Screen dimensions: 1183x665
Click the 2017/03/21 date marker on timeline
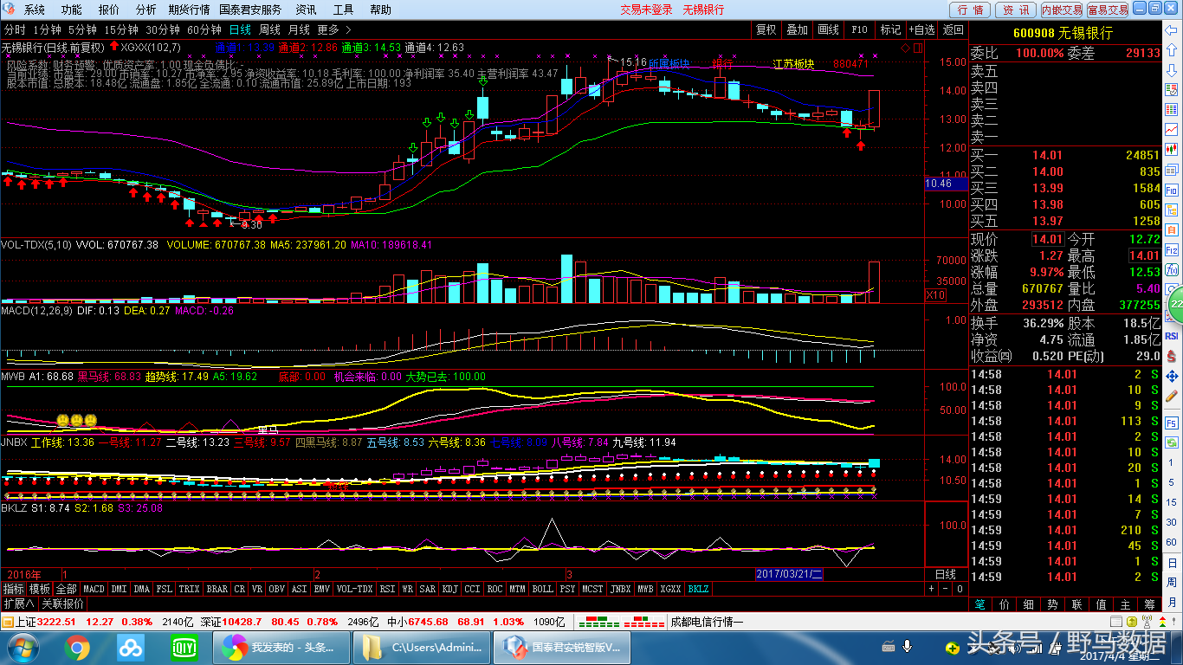point(789,574)
